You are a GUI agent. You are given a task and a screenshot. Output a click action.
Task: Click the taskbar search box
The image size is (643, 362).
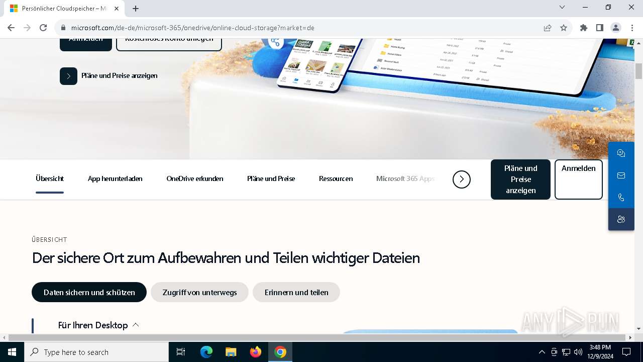pyautogui.click(x=96, y=352)
